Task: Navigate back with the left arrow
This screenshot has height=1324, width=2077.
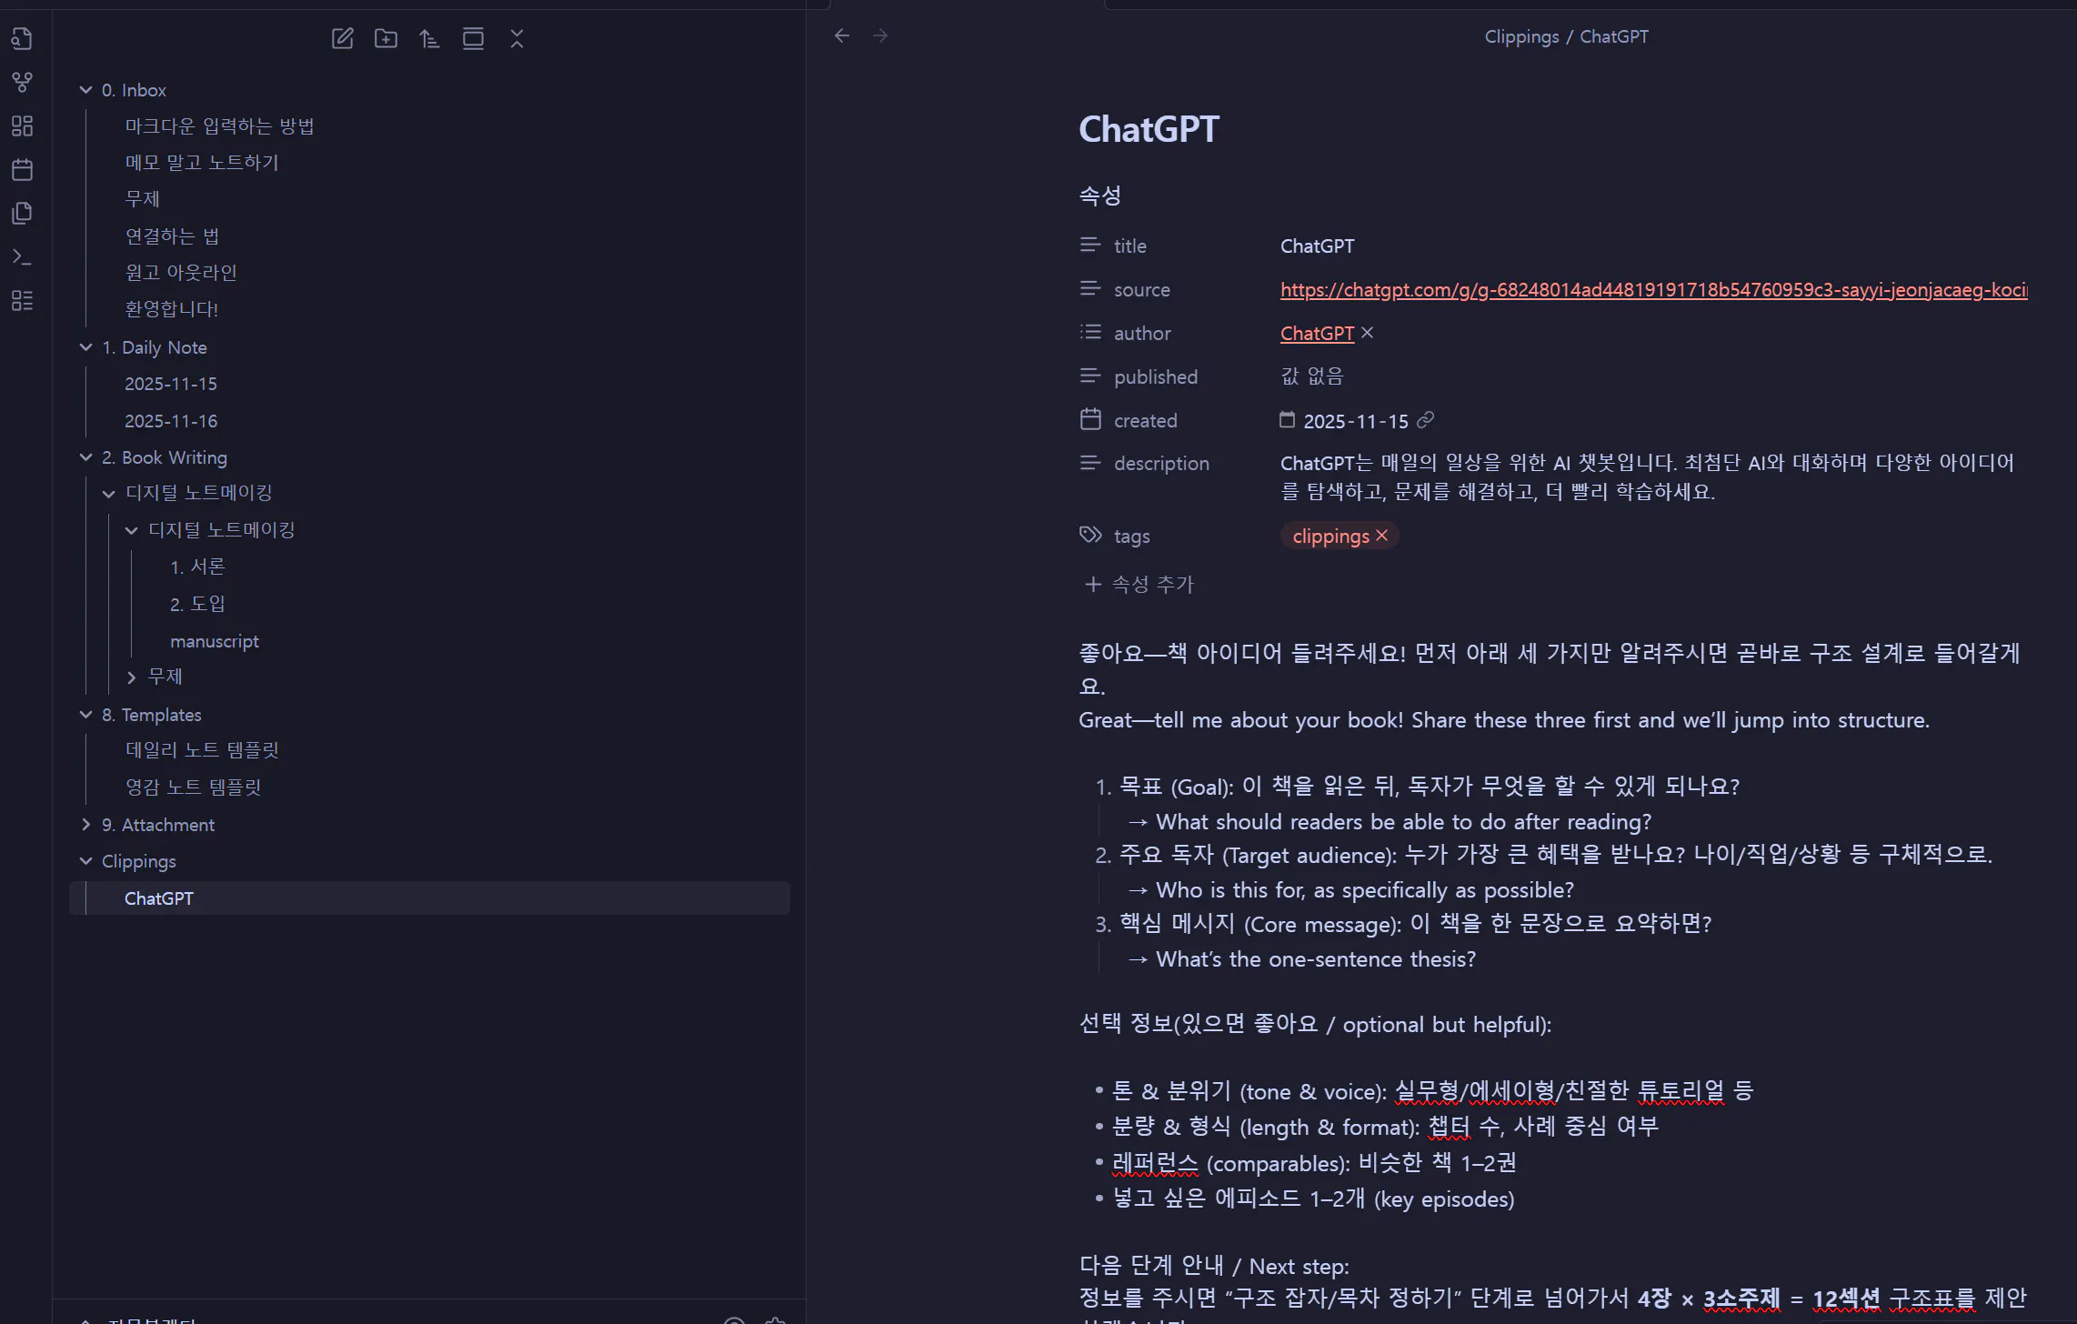Action: [x=842, y=35]
